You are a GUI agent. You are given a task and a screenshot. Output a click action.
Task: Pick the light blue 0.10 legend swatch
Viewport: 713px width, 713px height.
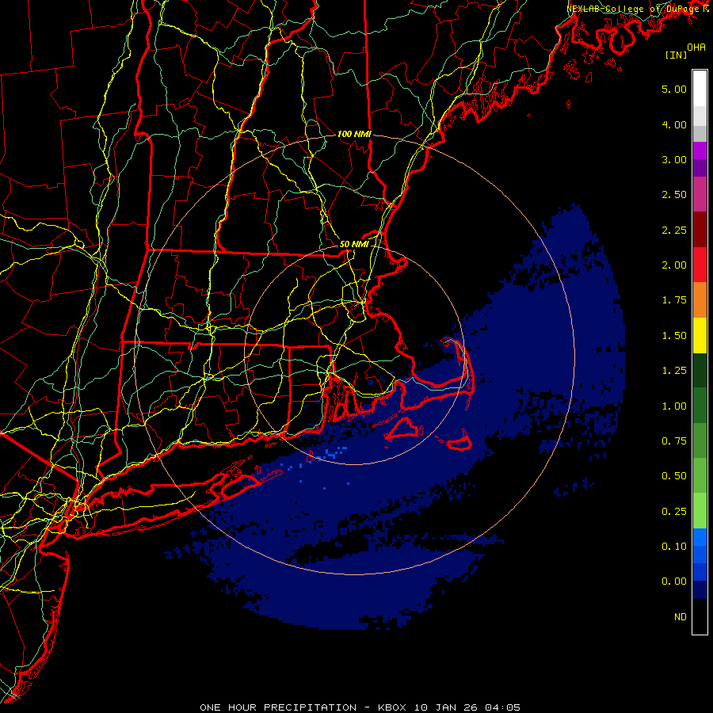pyautogui.click(x=700, y=537)
